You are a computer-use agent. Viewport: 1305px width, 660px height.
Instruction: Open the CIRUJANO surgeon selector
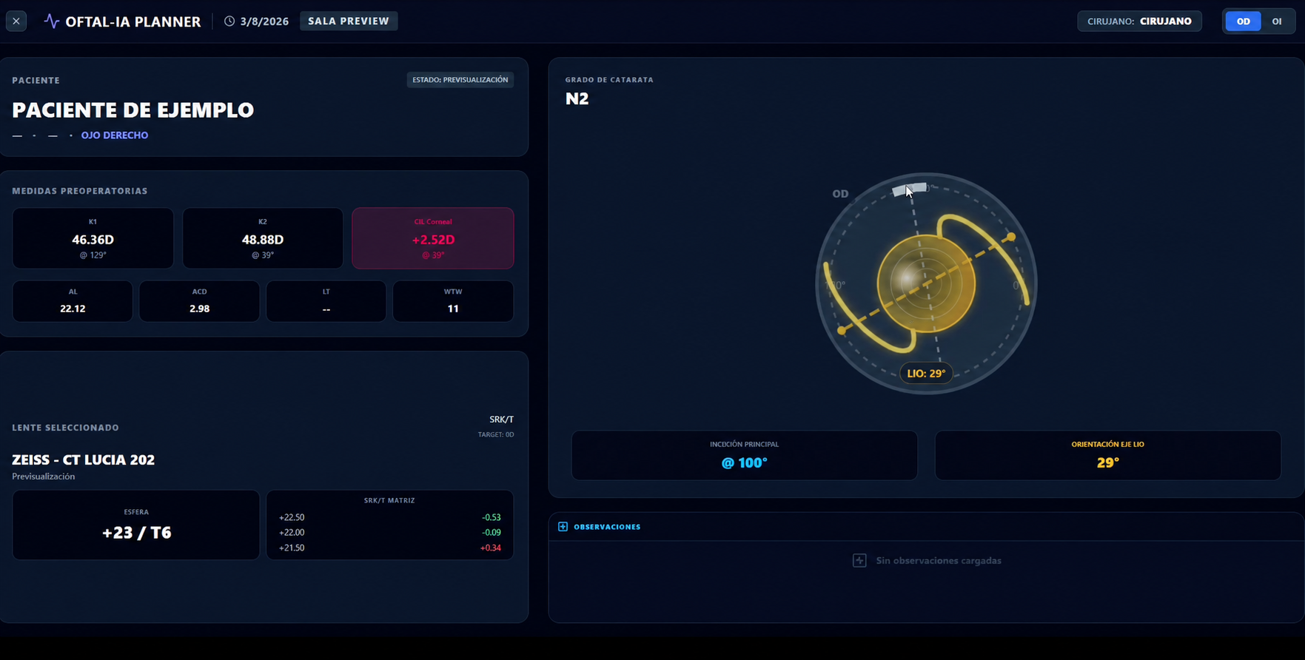coord(1139,21)
